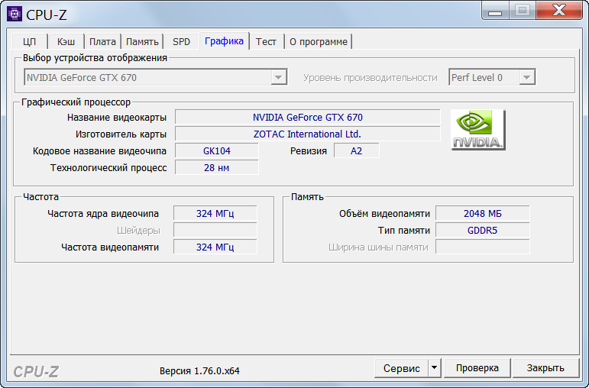The height and width of the screenshot is (388, 589).
Task: Click the CPU-Z app icon in title bar
Action: point(15,15)
